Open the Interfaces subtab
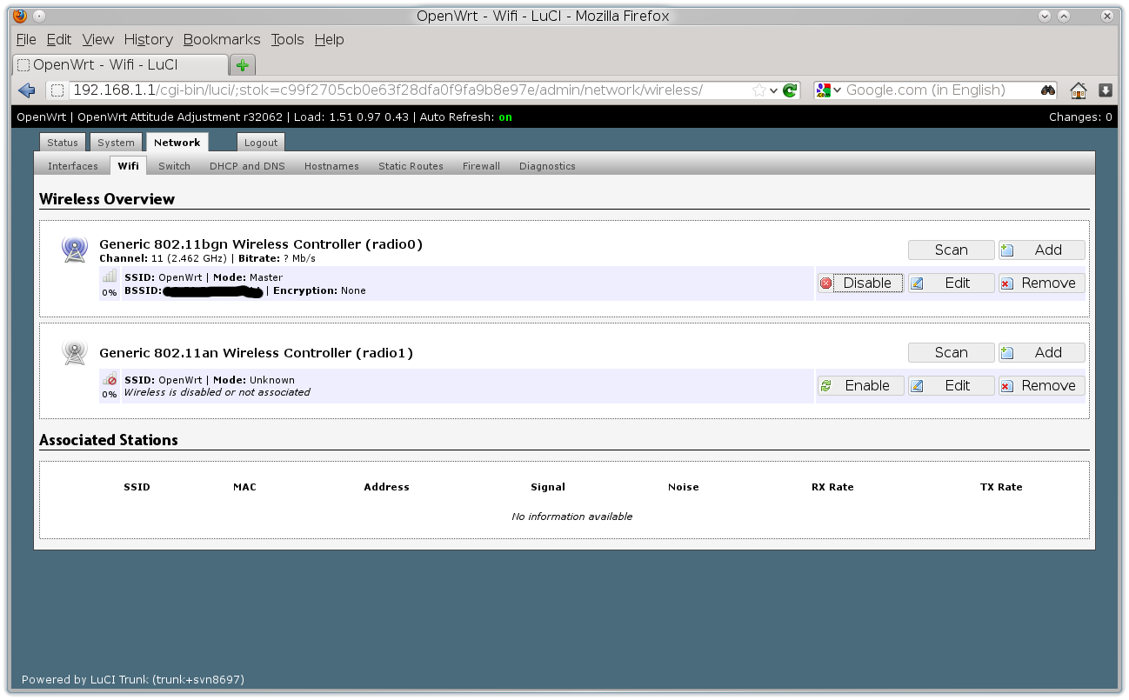1129x700 pixels. point(73,166)
